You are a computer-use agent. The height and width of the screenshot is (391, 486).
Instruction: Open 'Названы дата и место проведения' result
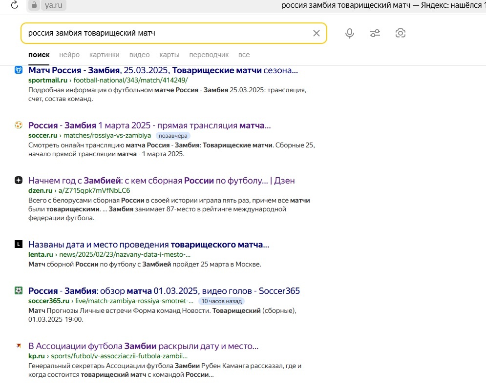[149, 245]
